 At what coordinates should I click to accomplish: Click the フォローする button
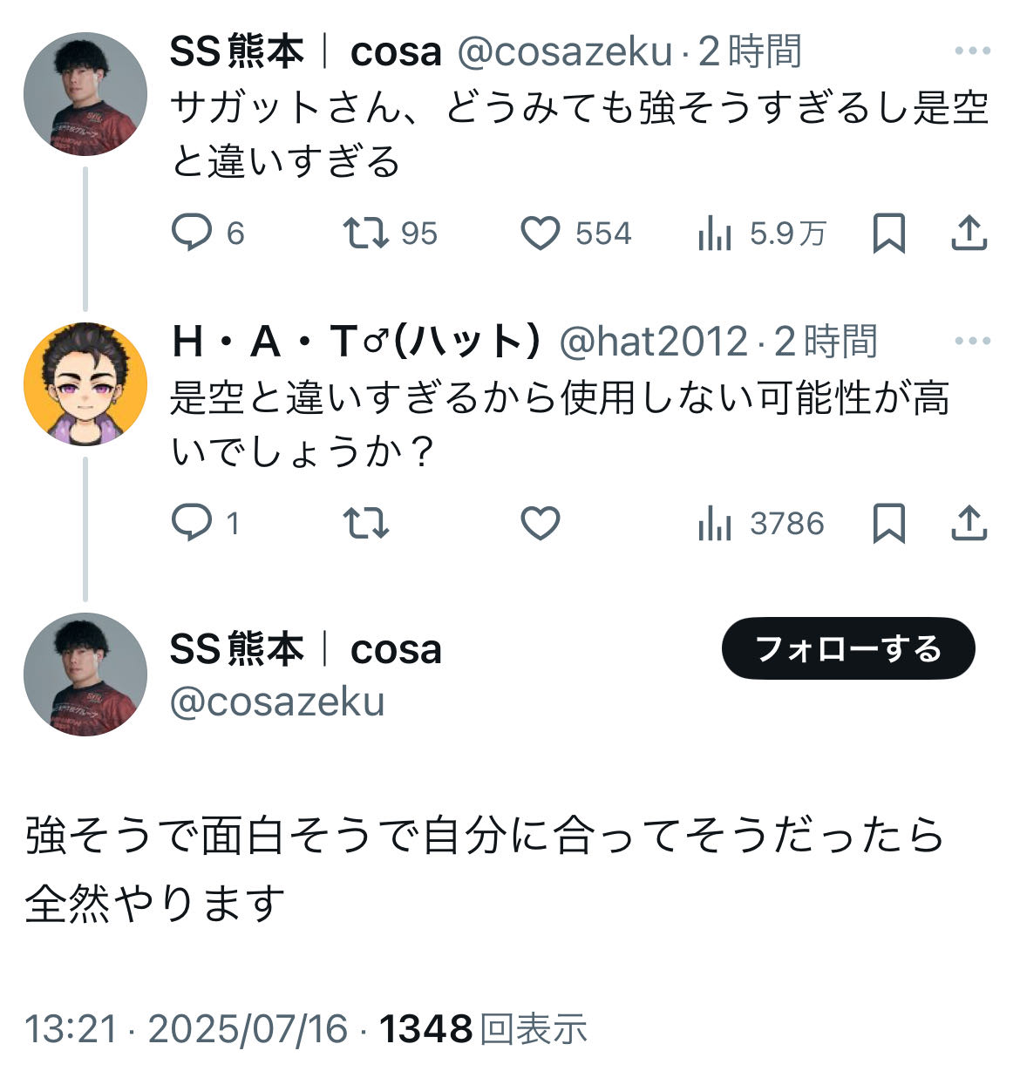coord(848,648)
